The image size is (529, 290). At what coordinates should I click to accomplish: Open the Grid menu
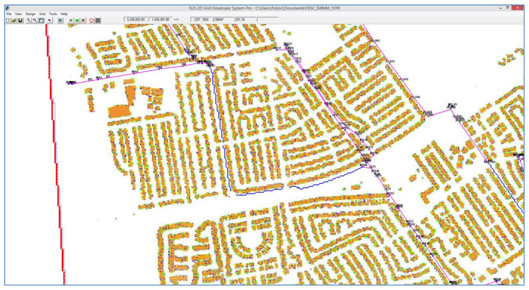(42, 14)
